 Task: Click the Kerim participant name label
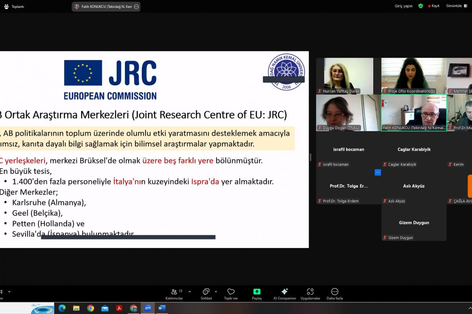coord(459,164)
